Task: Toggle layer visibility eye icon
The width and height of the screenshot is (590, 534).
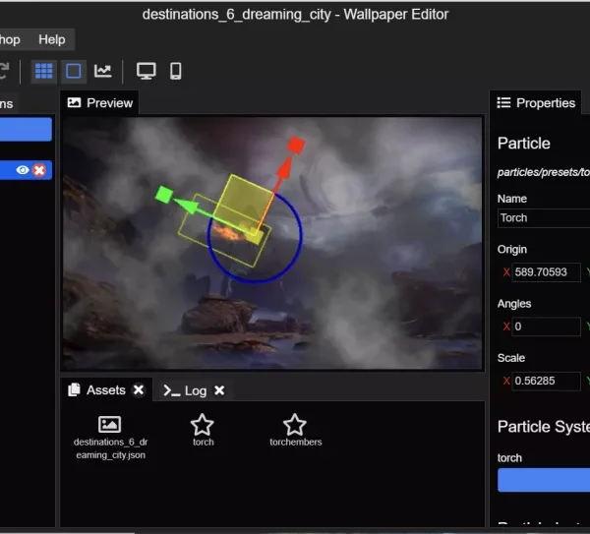Action: [23, 170]
